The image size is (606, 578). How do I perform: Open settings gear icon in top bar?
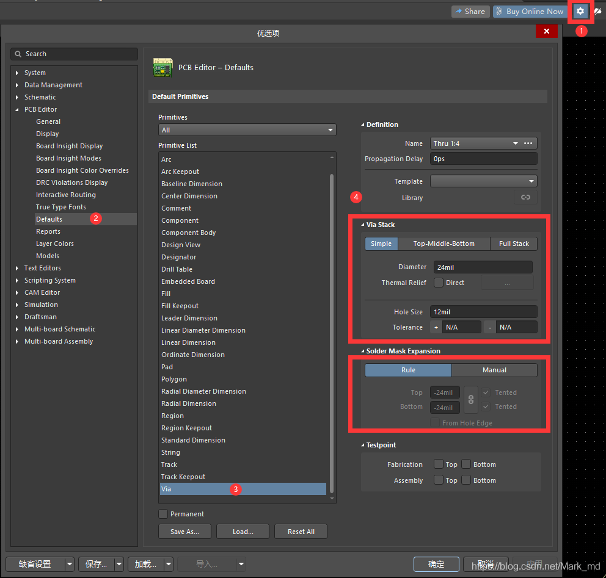(x=580, y=11)
